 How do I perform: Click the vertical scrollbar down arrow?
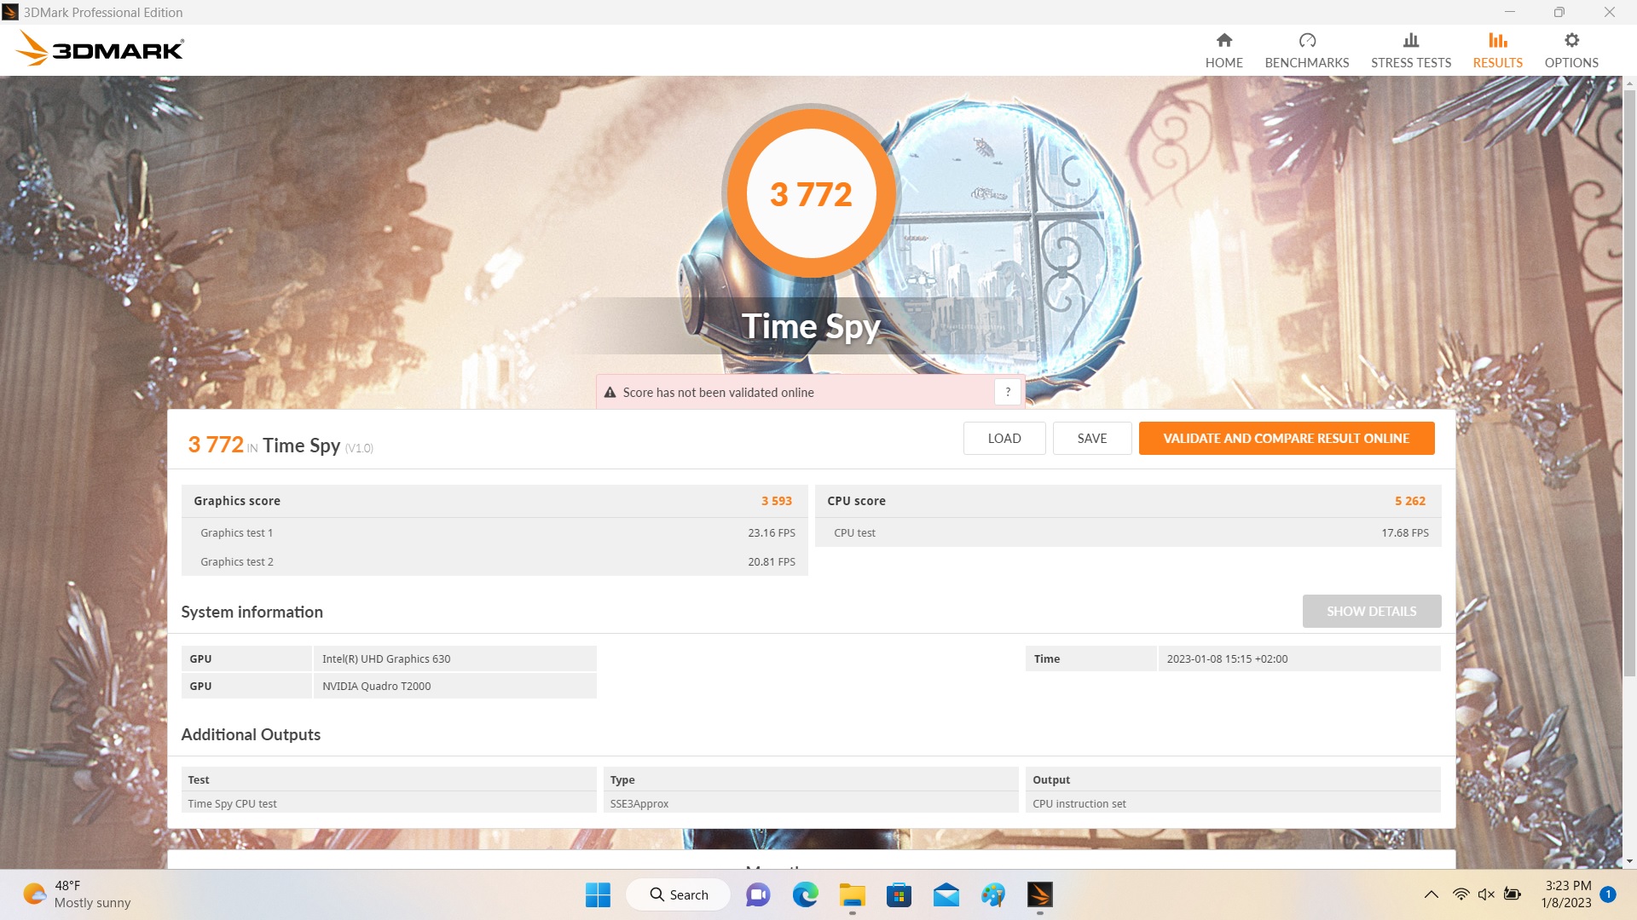(x=1629, y=861)
